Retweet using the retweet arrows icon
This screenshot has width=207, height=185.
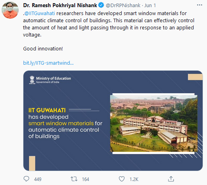(x=74, y=179)
